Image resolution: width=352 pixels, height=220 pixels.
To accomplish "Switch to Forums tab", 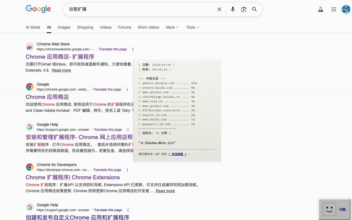I will tap(125, 27).
